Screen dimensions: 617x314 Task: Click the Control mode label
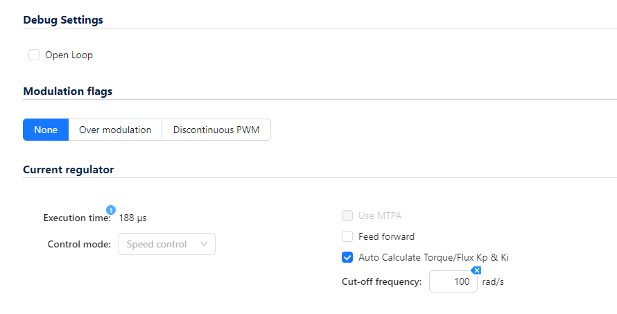tap(79, 244)
